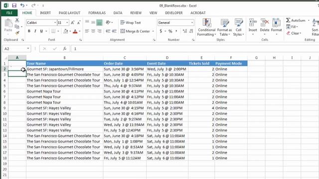Decrease font size with smaller A
Image resolution: width=319 pixels, height=179 pixels.
[x=79, y=22]
